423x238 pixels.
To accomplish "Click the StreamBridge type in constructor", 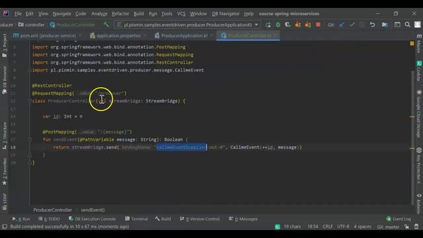I will (161, 101).
